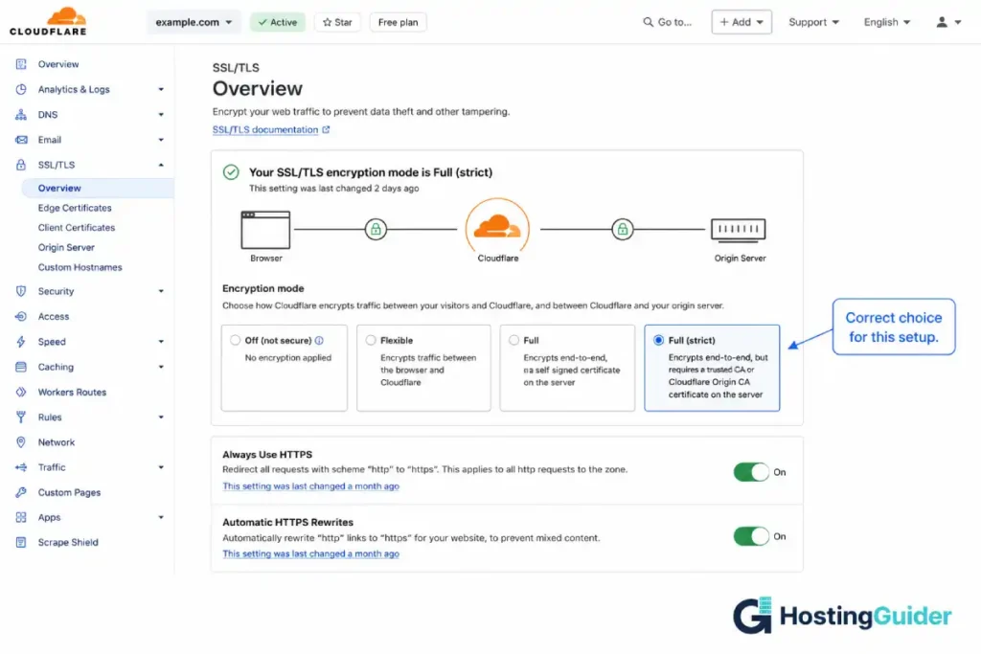Open the Edge Certificates submenu item
Screen dimensions: 981x654
[75, 208]
